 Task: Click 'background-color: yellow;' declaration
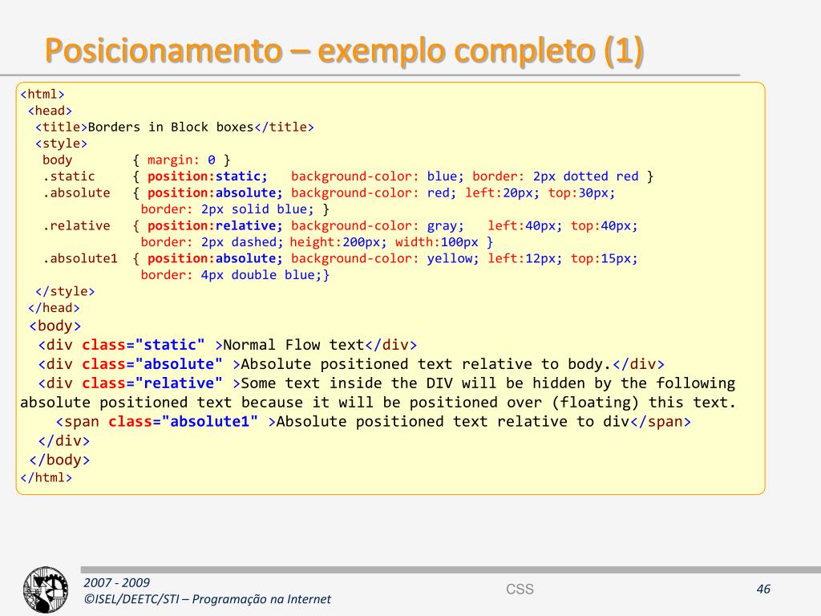[385, 258]
